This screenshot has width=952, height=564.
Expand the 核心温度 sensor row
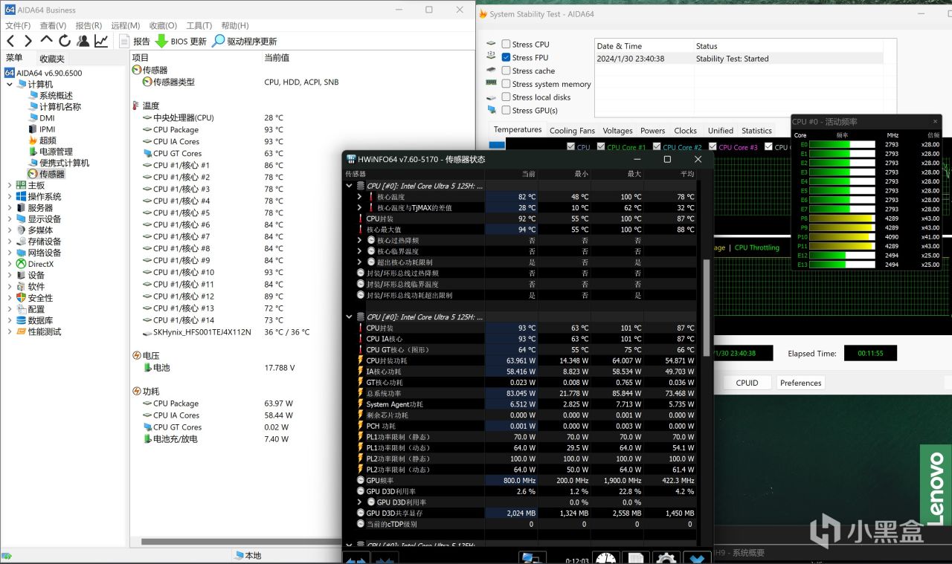pyautogui.click(x=359, y=197)
